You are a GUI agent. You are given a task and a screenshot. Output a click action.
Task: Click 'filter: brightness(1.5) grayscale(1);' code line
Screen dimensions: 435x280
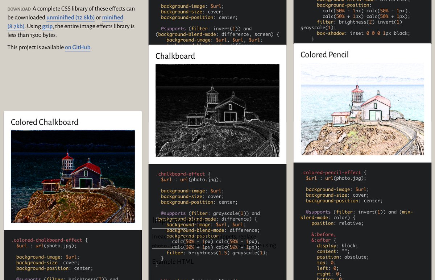(x=217, y=252)
